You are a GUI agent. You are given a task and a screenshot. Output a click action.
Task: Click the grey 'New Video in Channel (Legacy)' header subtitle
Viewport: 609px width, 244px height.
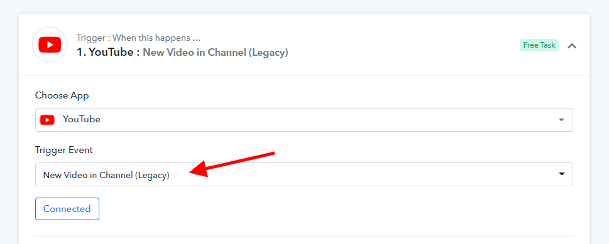point(216,52)
